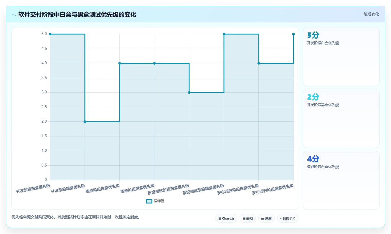Click data point for 开发阶段白盒优先级
The height and width of the screenshot is (234, 391).
[50, 34]
